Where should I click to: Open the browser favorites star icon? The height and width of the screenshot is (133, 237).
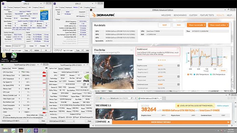point(231,98)
